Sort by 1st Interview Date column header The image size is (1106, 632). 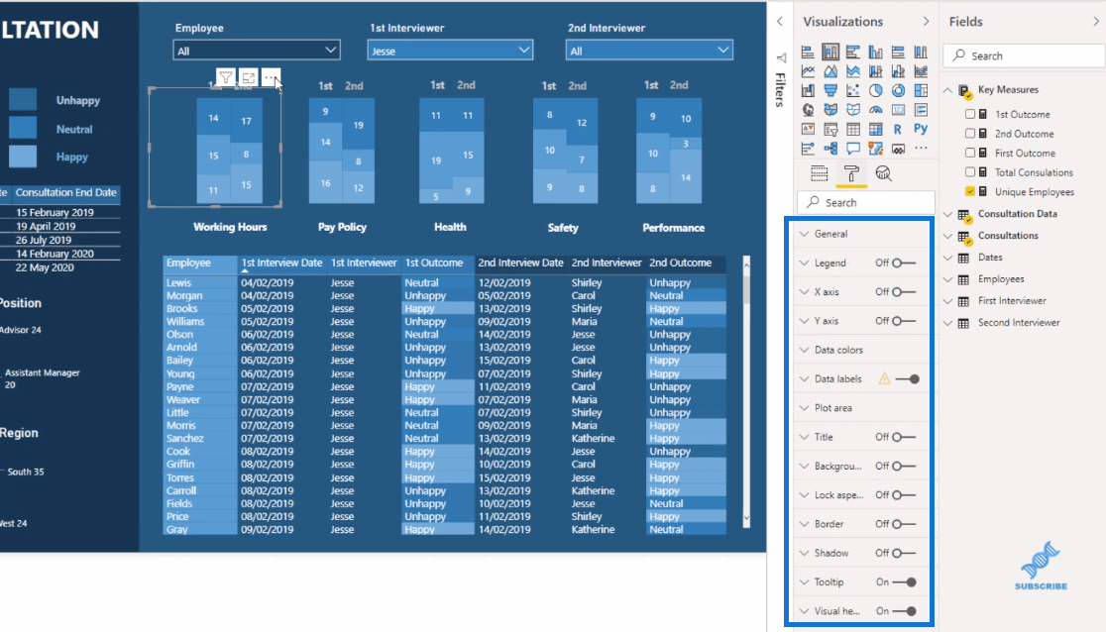pyautogui.click(x=281, y=263)
